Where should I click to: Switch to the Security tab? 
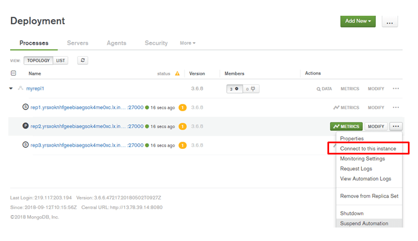pyautogui.click(x=156, y=43)
